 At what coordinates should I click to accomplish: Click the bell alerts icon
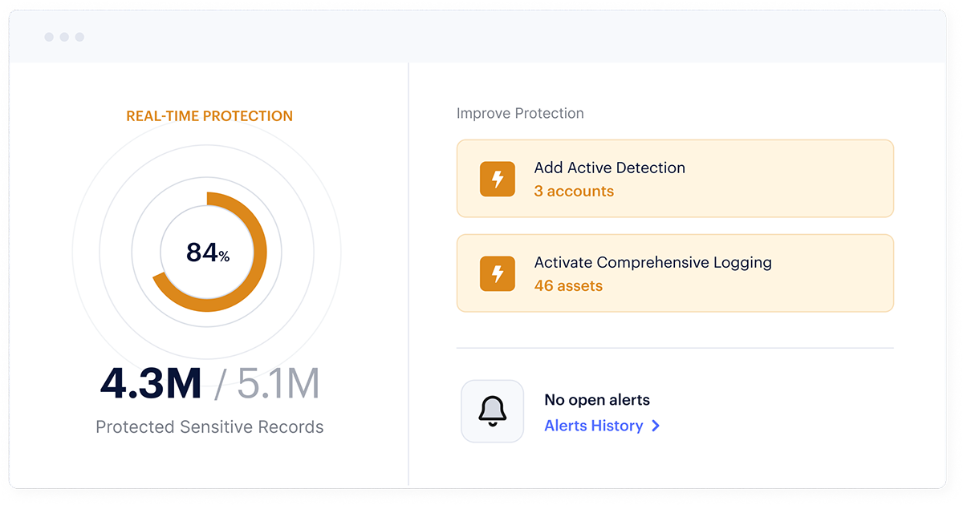point(492,411)
